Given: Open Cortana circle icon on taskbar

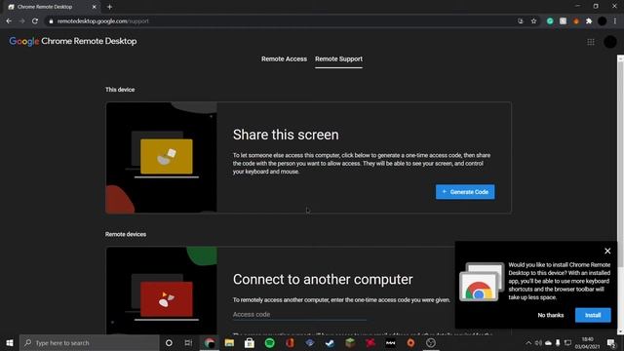Looking at the screenshot, I should (x=169, y=342).
